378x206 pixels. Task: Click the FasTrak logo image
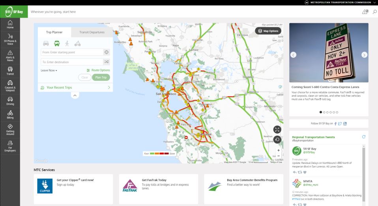[x=130, y=185]
